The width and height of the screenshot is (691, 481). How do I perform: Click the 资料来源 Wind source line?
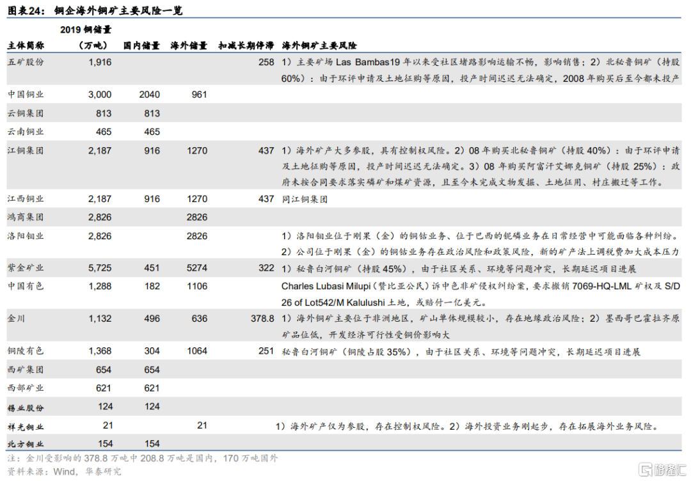click(64, 472)
